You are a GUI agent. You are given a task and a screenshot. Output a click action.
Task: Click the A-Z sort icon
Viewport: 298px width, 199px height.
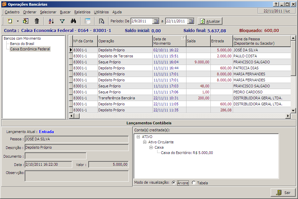coord(51,21)
